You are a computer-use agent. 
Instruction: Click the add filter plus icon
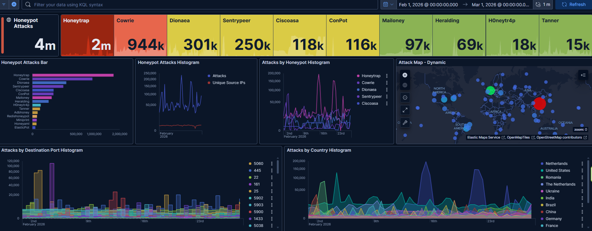coord(14,4)
